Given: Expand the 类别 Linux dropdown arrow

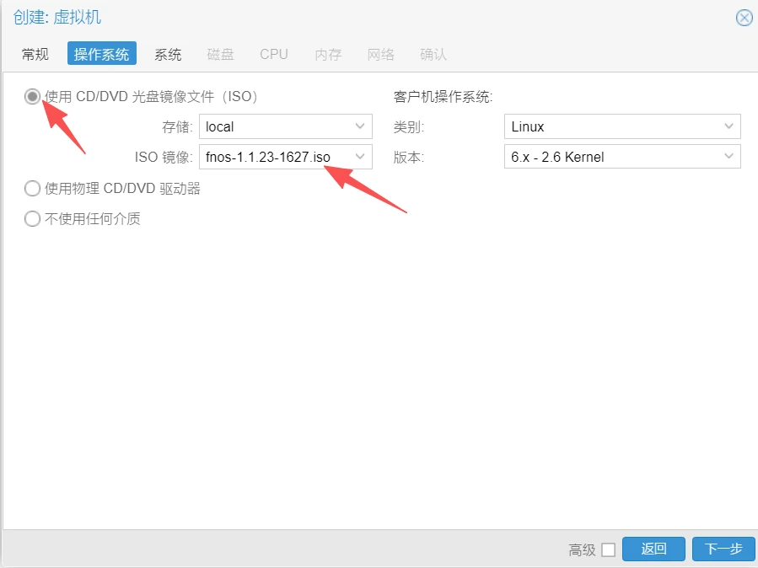Looking at the screenshot, I should tap(729, 127).
